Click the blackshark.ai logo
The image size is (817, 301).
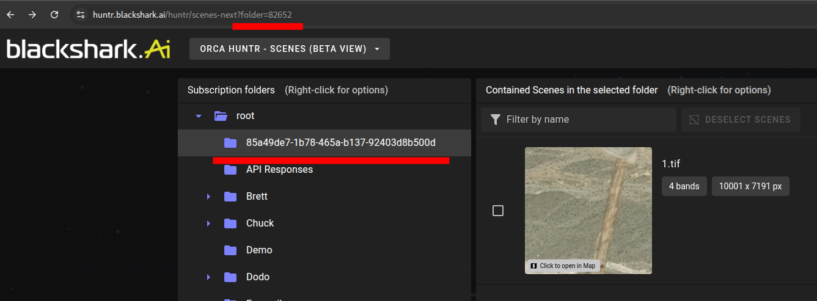click(89, 49)
